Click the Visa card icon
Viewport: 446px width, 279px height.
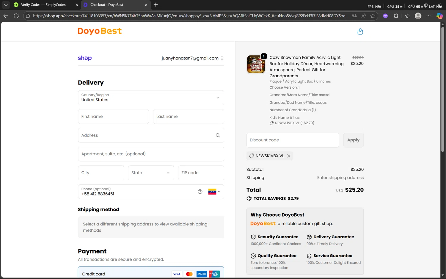[177, 274]
